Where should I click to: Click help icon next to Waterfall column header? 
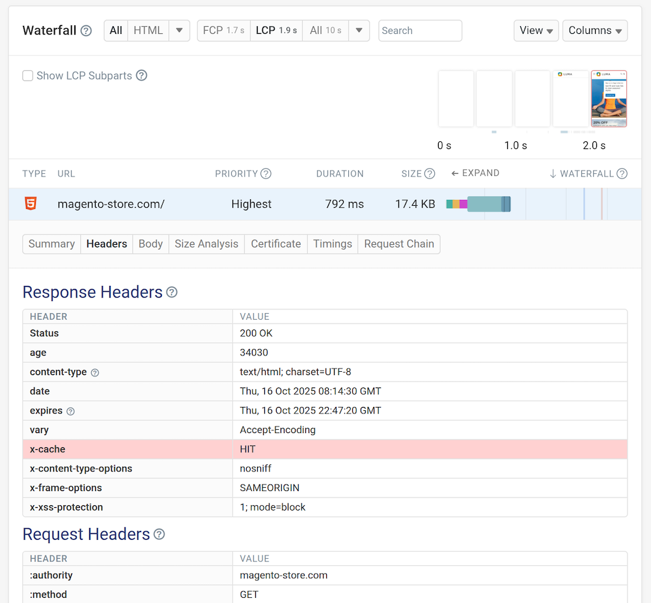[x=622, y=174]
